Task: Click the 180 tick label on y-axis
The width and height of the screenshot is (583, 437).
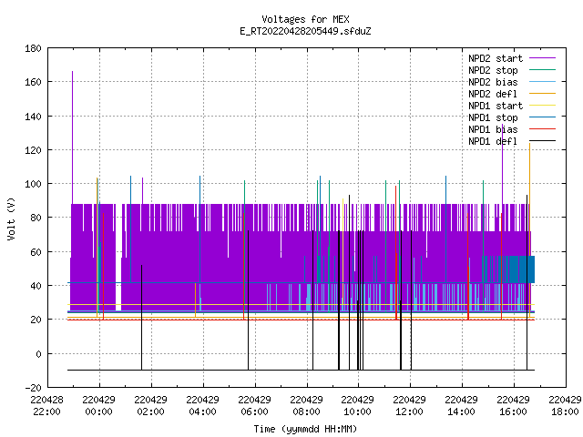Action: click(33, 48)
